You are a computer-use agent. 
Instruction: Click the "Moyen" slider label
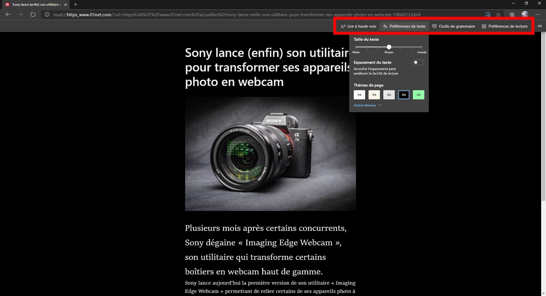coord(389,52)
